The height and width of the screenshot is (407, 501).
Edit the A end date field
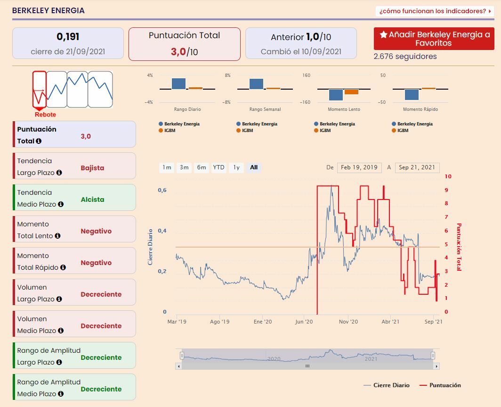(x=417, y=167)
